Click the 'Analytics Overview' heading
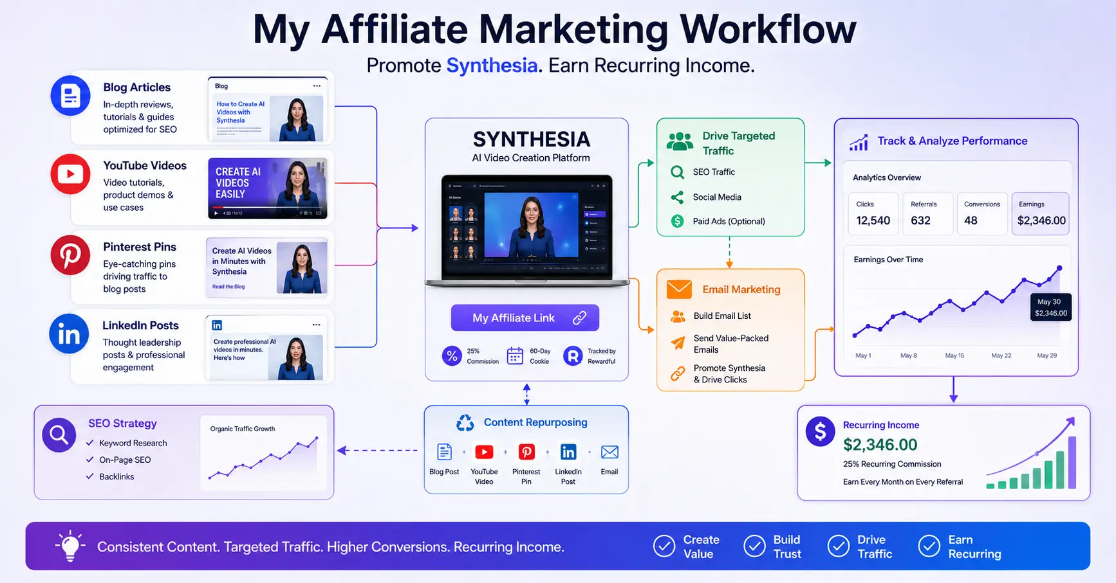The height and width of the screenshot is (583, 1116). [x=887, y=177]
